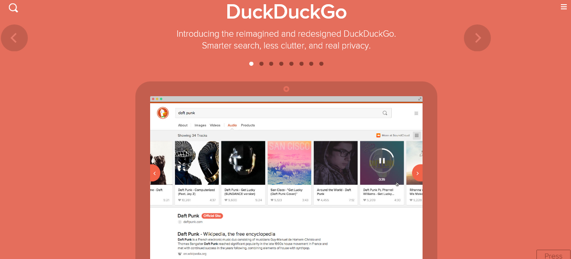Select the last carousel dot indicator
The image size is (571, 259).
pyautogui.click(x=321, y=64)
